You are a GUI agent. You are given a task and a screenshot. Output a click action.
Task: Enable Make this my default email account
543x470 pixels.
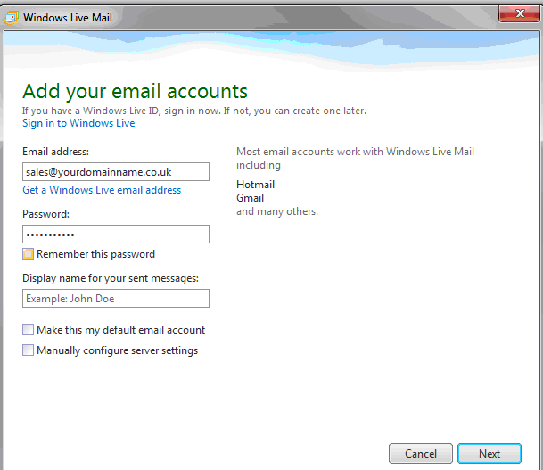tap(29, 330)
